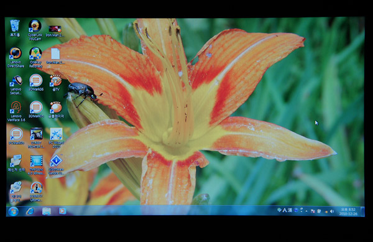Open the GOM TV shortcut
The image size is (373, 242).
[x=56, y=83]
